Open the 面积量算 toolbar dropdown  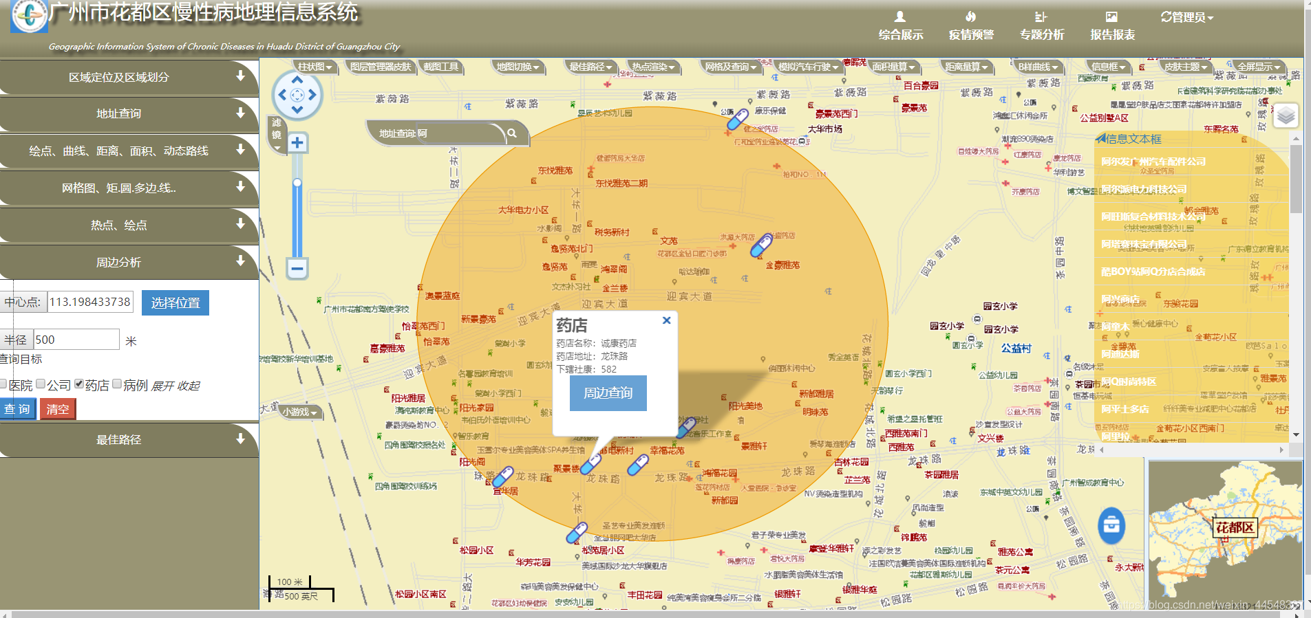click(x=894, y=67)
